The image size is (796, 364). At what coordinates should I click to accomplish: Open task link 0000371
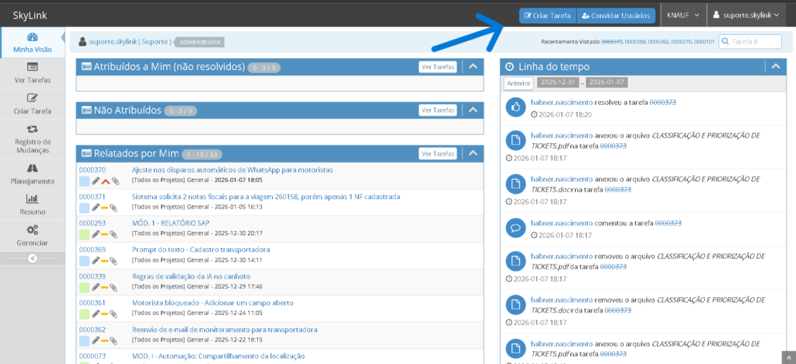pyautogui.click(x=93, y=197)
